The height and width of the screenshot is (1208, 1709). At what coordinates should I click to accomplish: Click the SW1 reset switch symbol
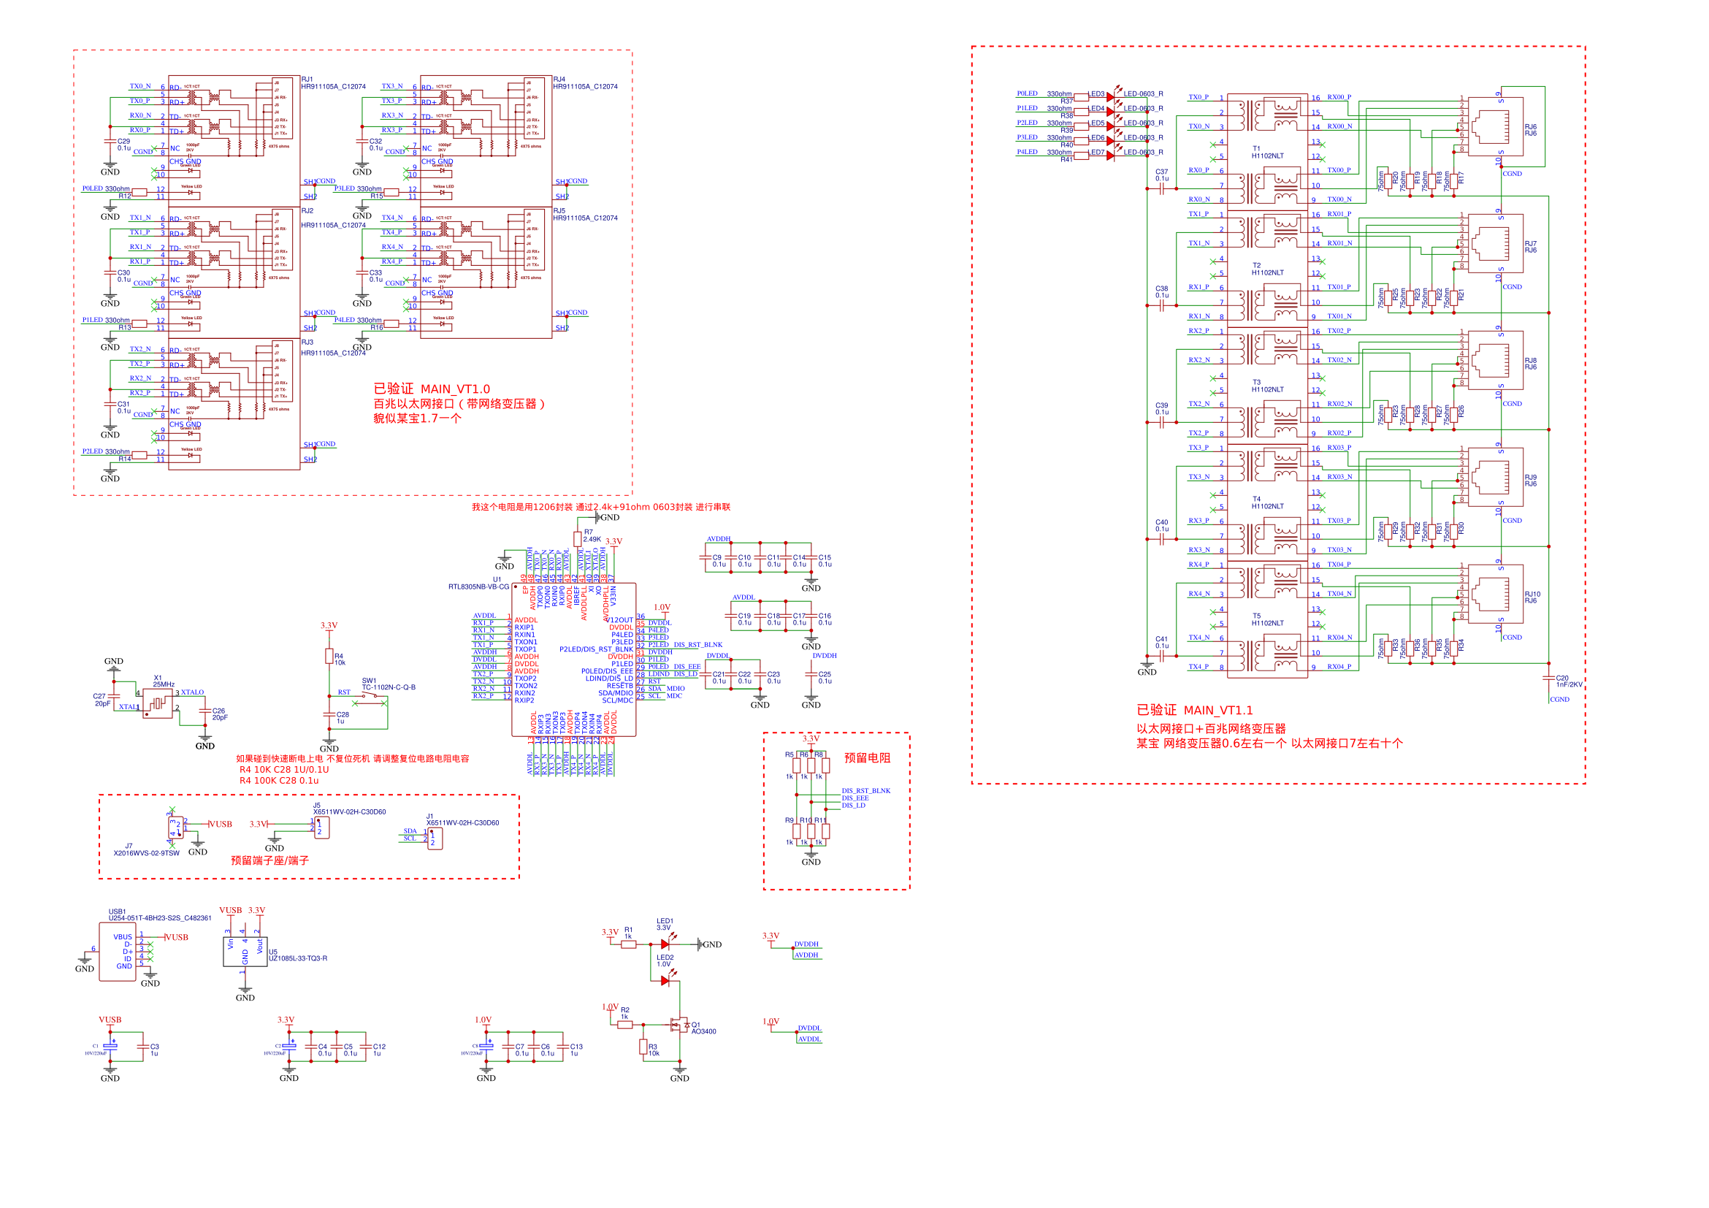(370, 696)
